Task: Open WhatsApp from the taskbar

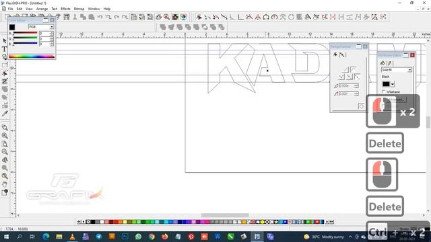Action: (x=138, y=237)
